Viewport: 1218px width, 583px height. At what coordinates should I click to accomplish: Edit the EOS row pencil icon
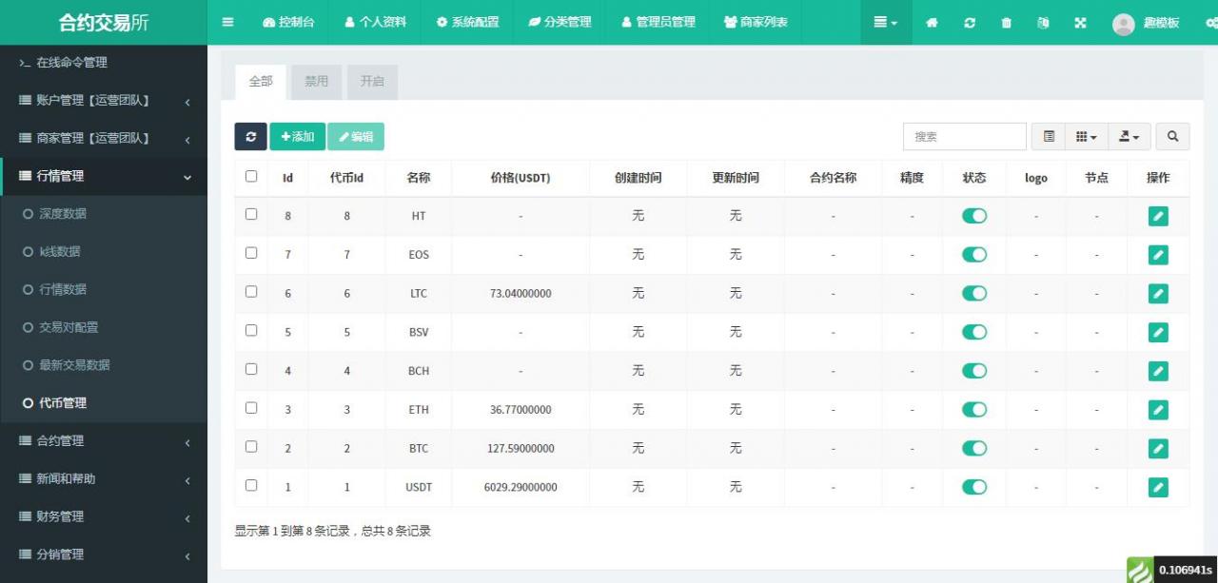tap(1158, 255)
